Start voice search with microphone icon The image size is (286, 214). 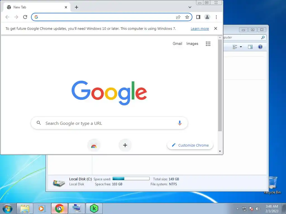(x=180, y=123)
